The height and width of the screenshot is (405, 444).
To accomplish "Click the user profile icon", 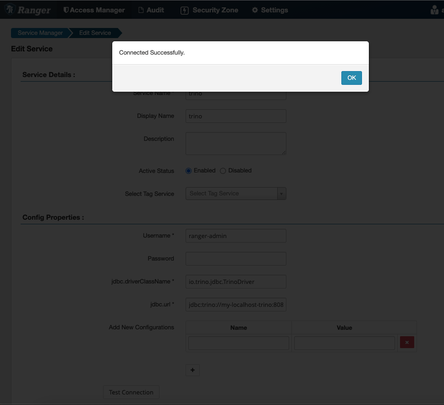I will [434, 10].
